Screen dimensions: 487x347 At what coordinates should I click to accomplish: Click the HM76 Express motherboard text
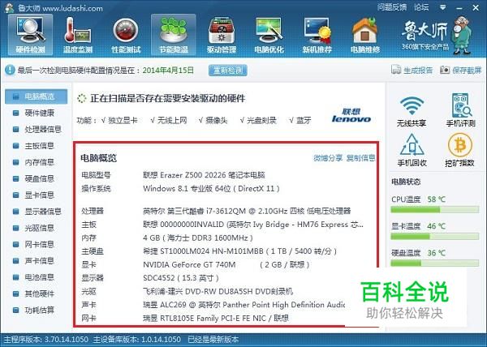pos(252,225)
